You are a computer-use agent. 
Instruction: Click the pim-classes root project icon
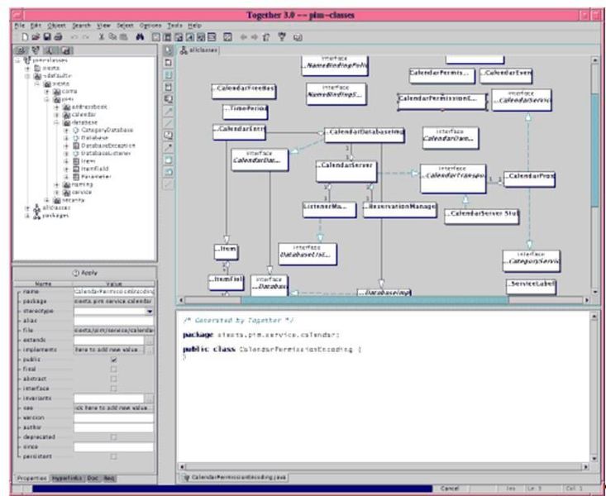(27, 60)
